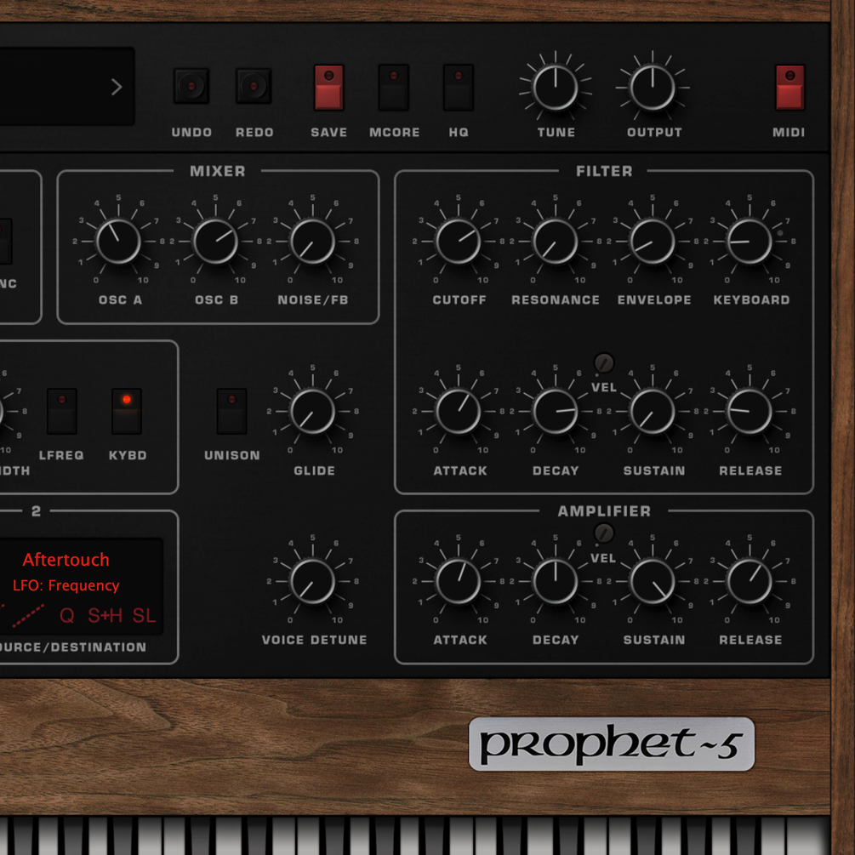Click the filter ENVELOPE amount knob

click(653, 242)
